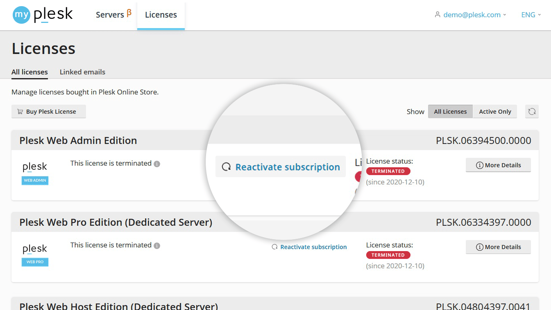Open More Details for the Web Admin license
This screenshot has height=310, width=551.
pos(498,165)
